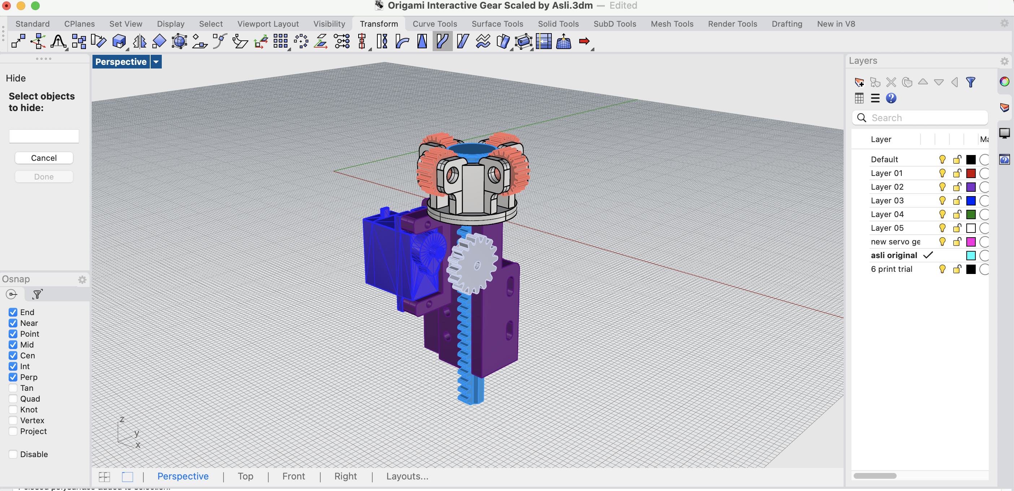The width and height of the screenshot is (1014, 491).
Task: Click the Set XYZ coordinates tool
Action: point(342,41)
